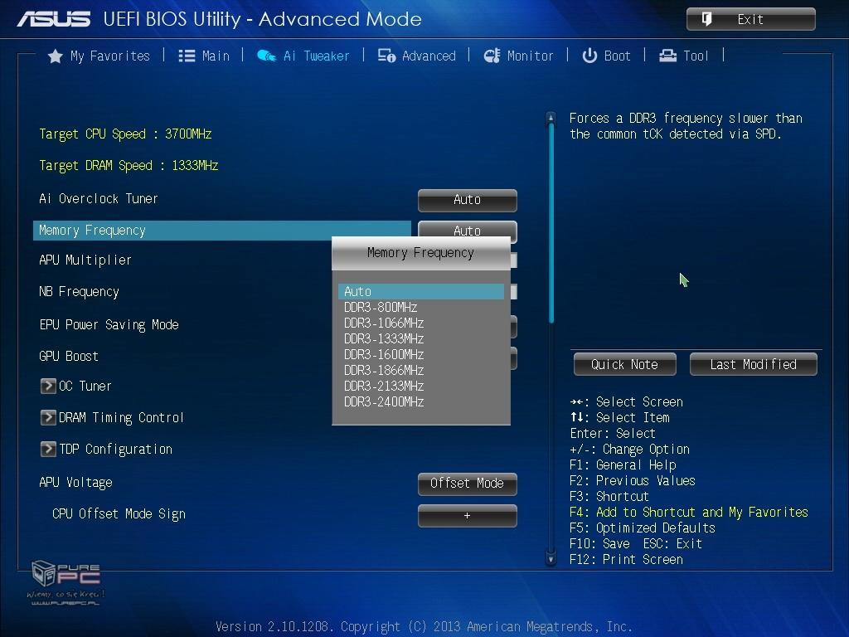Select the APU Voltage row
The height and width of the screenshot is (637, 849).
point(75,482)
